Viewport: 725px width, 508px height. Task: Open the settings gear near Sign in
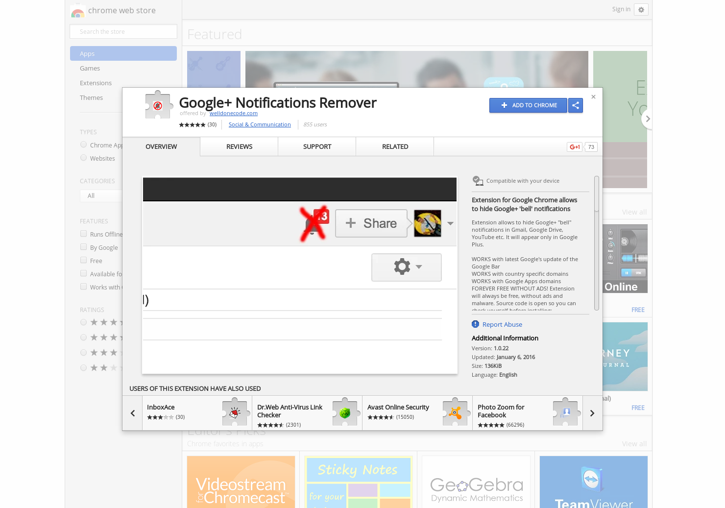(641, 9)
